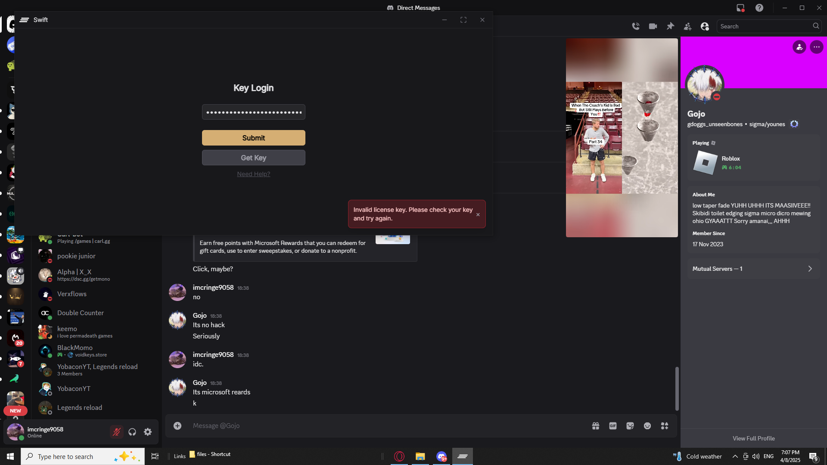This screenshot has width=827, height=465.
Task: Open the pookie junior conversation
Action: point(76,256)
